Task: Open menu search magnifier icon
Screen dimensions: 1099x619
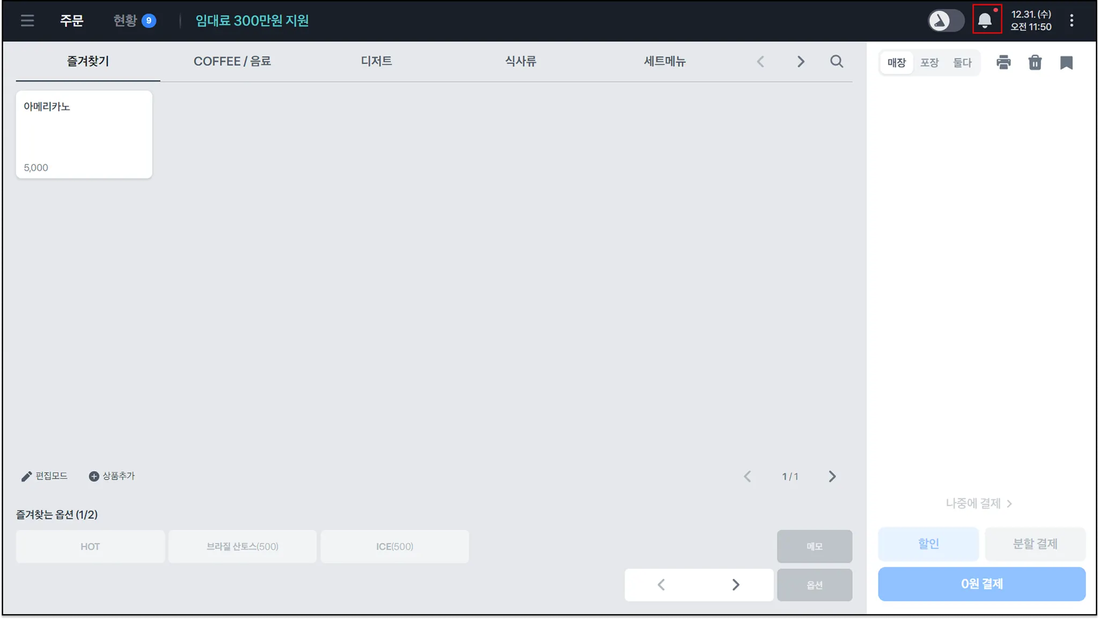Action: [837, 62]
